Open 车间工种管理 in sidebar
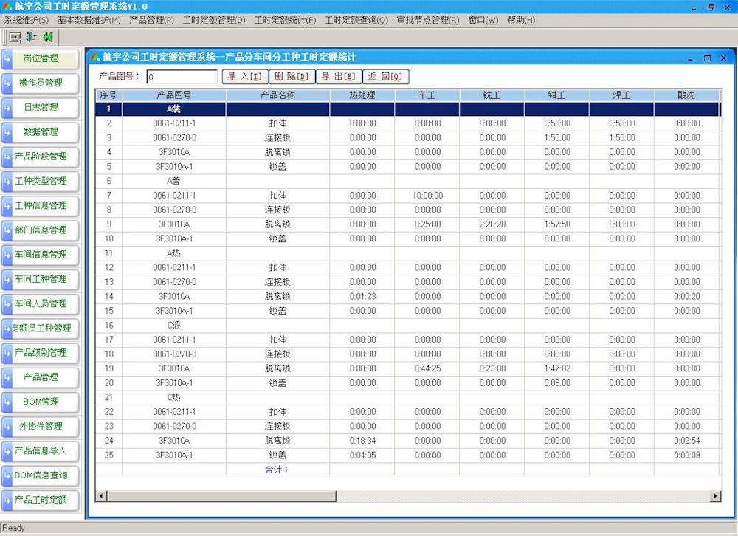This screenshot has width=738, height=536. (x=41, y=279)
